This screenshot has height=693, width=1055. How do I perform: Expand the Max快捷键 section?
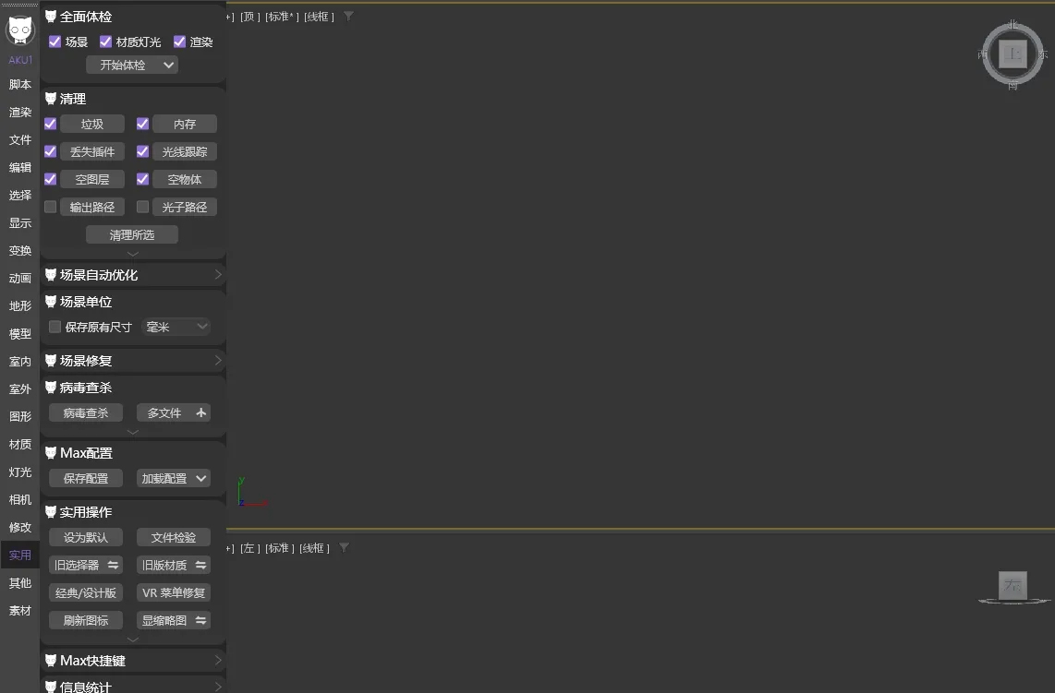pos(218,661)
